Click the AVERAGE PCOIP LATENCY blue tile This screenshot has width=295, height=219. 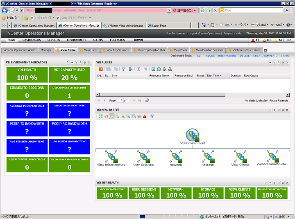tap(27, 111)
